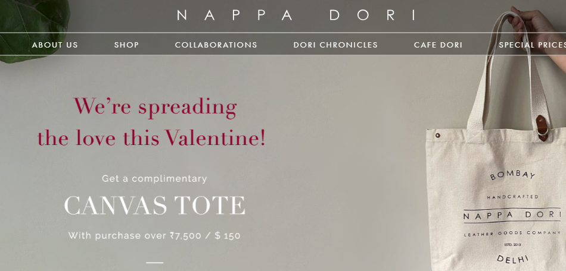This screenshot has height=271, width=566.
Task: Click the purchase over ₹7,500 offer text
Action: coord(154,236)
